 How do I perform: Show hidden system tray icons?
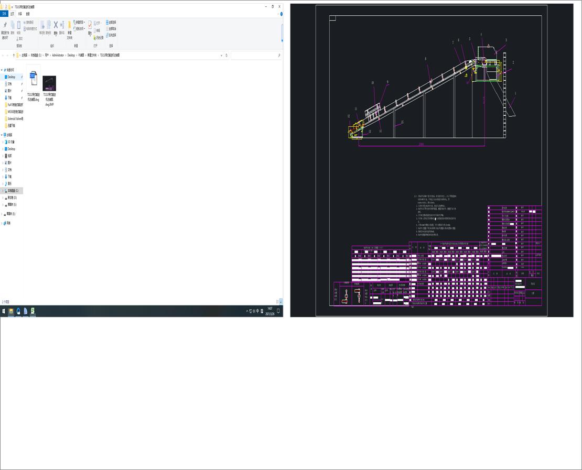(x=247, y=311)
